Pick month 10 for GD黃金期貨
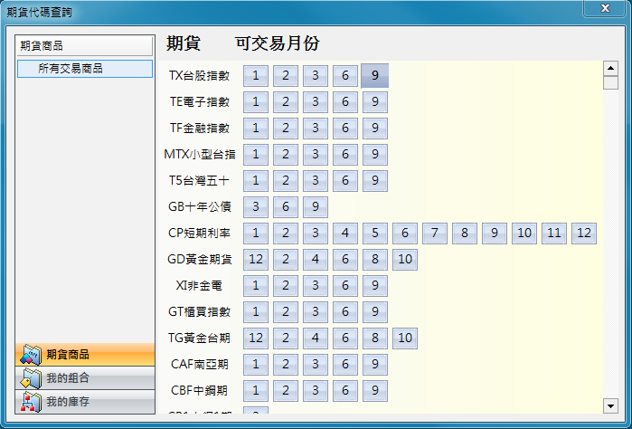 pyautogui.click(x=405, y=260)
